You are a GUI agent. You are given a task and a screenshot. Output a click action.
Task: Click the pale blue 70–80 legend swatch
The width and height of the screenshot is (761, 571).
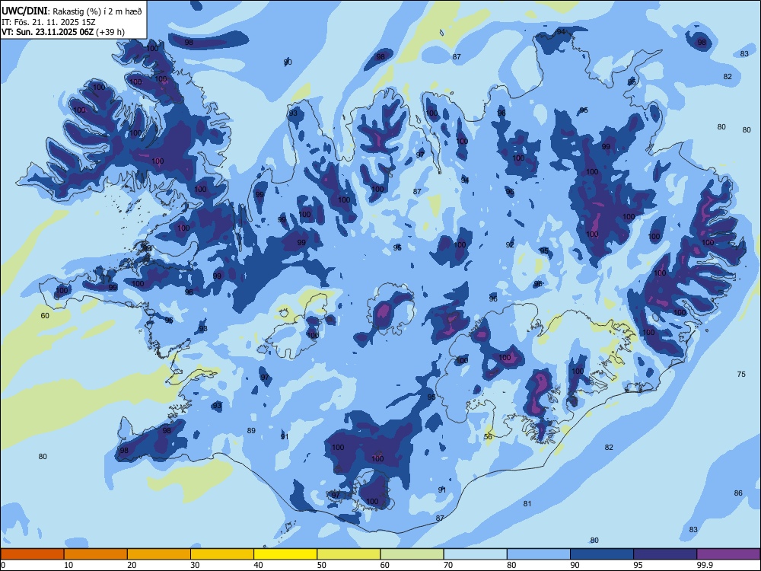pyautogui.click(x=476, y=554)
